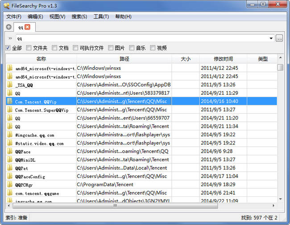Click folder icon of Com.Tencent.QQVip row

click(x=10, y=101)
